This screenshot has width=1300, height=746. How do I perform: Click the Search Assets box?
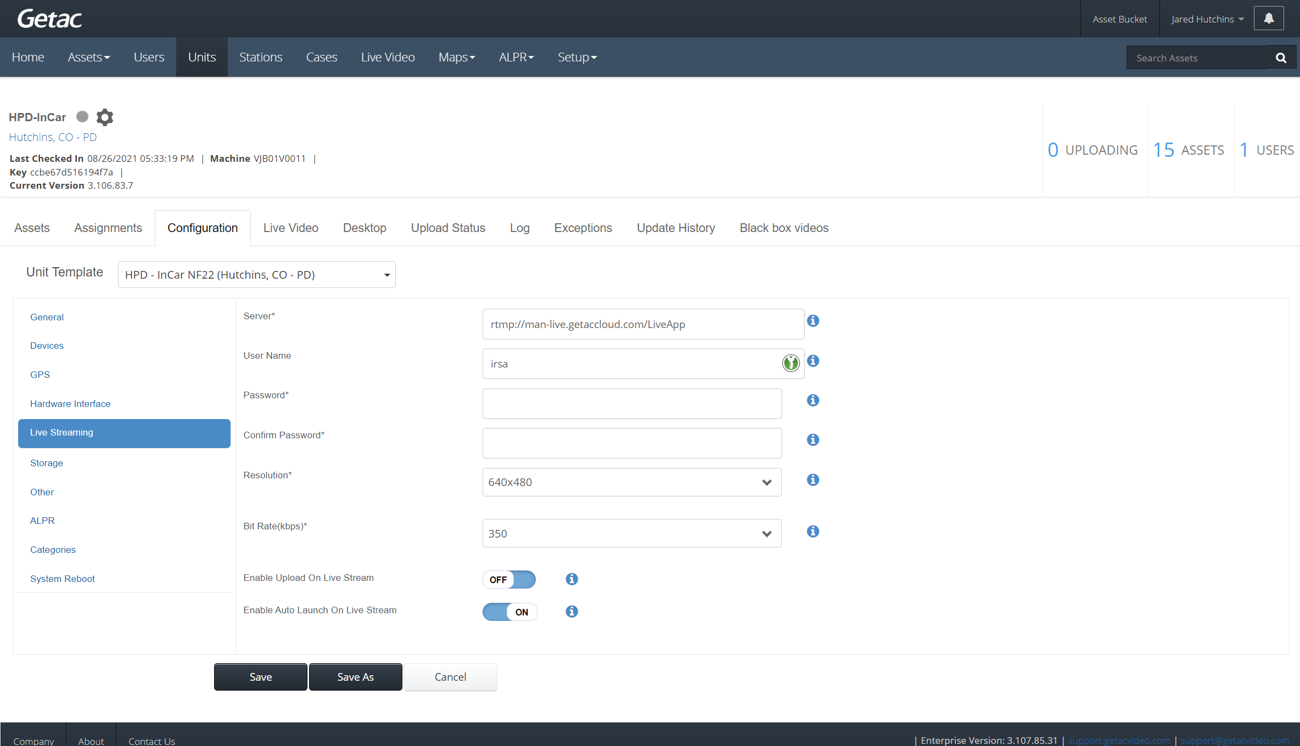[1197, 58]
